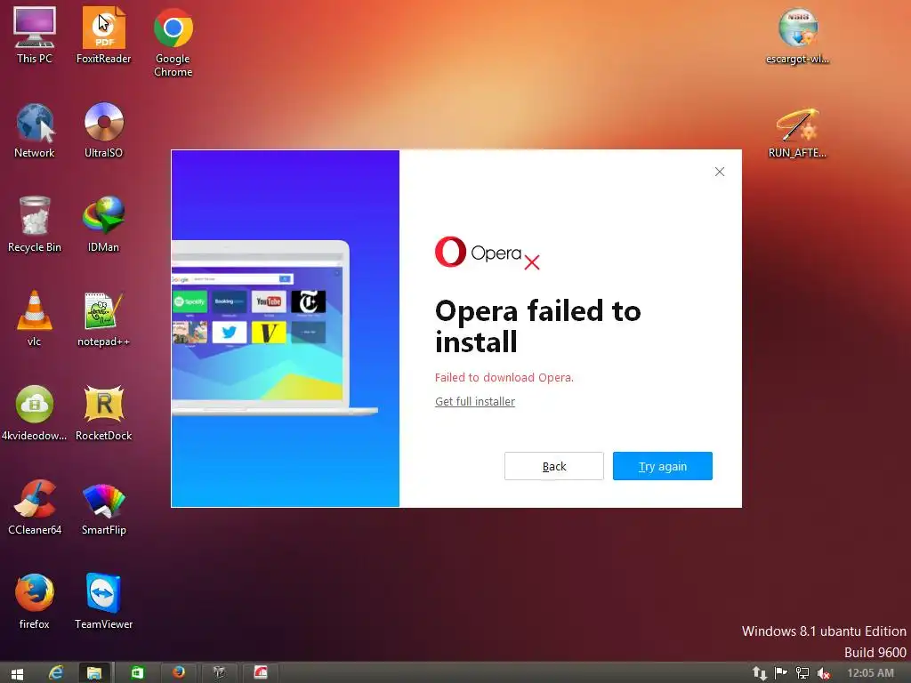Screen dimensions: 911x683
Task: Launch vlc media player icon
Action: [x=35, y=318]
